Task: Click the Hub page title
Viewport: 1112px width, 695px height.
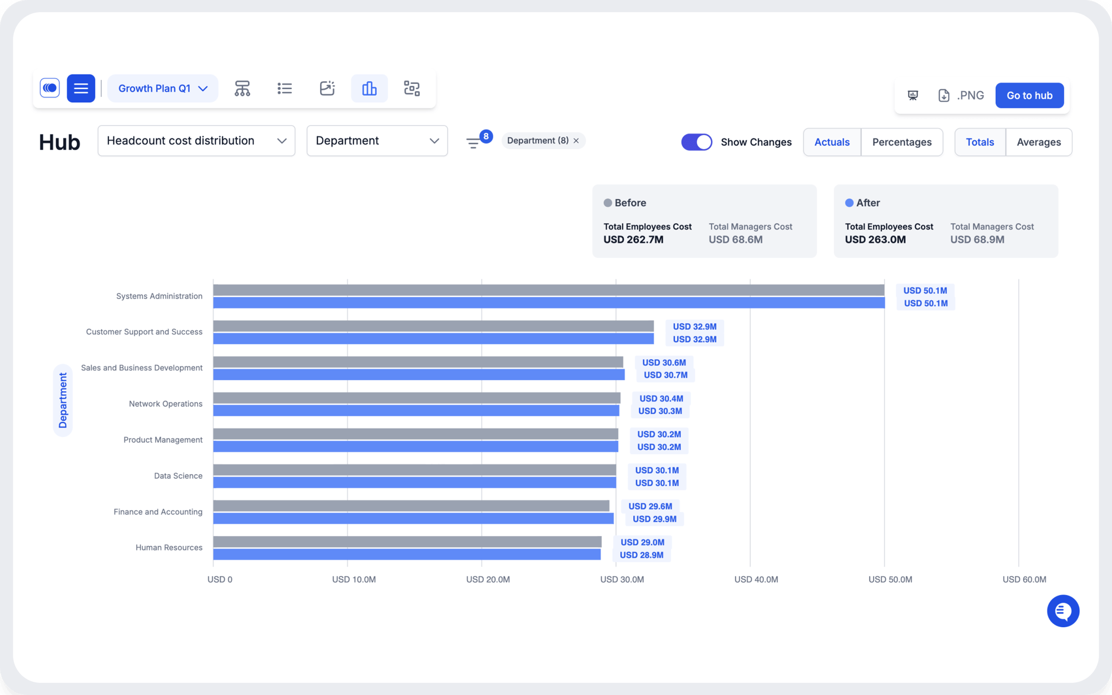Action: pos(59,142)
